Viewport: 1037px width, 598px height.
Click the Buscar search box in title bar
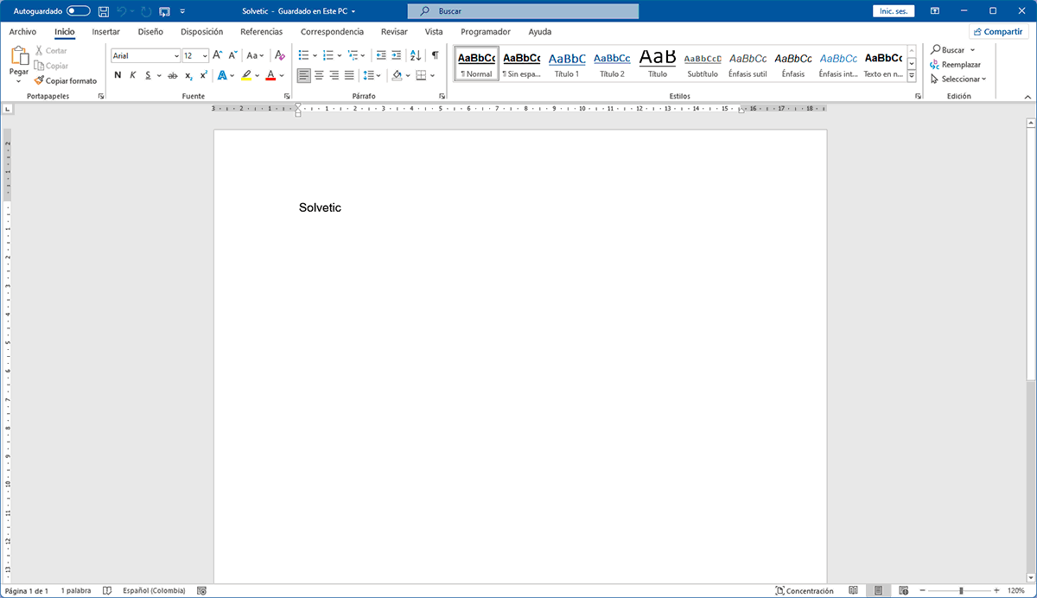coord(524,11)
